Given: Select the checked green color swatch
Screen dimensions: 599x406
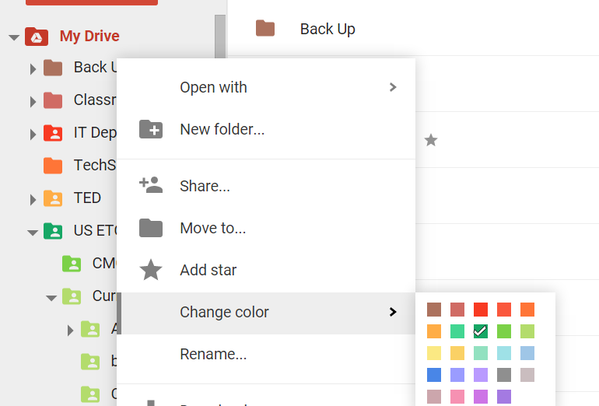Looking at the screenshot, I should point(481,331).
